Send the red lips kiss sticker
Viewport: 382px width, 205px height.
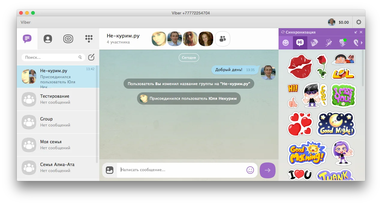click(300, 67)
